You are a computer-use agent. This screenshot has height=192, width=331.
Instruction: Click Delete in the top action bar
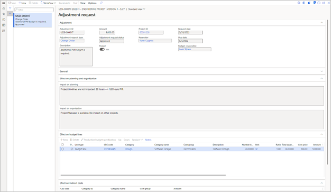pos(33,3)
